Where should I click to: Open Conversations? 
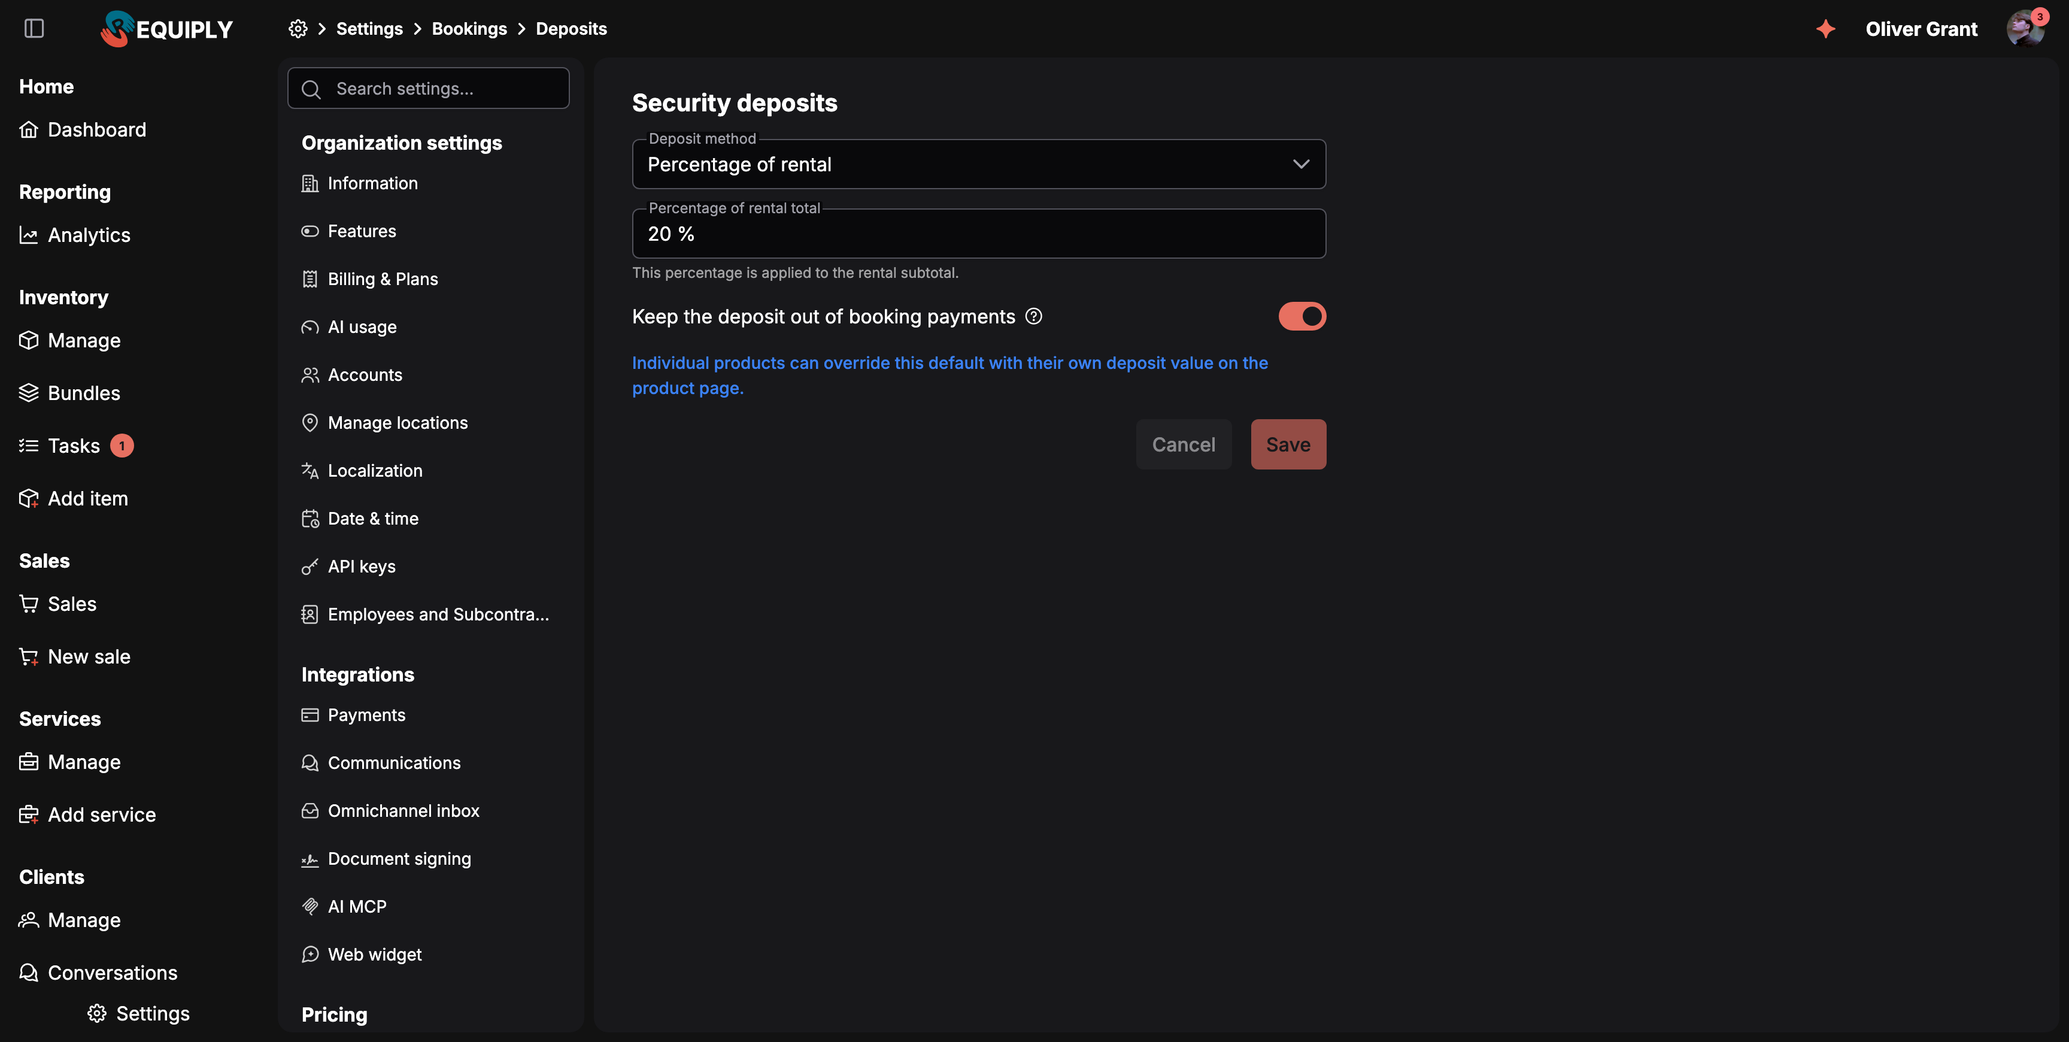pyautogui.click(x=98, y=972)
